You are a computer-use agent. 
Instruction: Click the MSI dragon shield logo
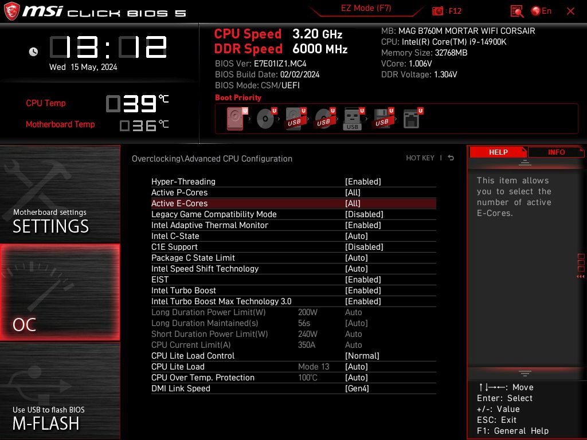11,11
